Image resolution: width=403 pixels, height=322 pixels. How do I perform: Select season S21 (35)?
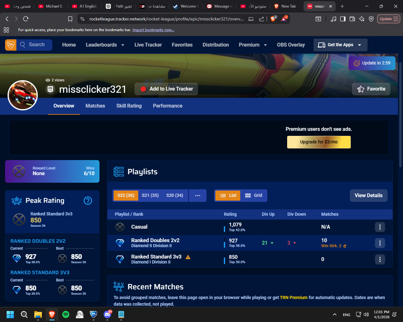click(150, 195)
